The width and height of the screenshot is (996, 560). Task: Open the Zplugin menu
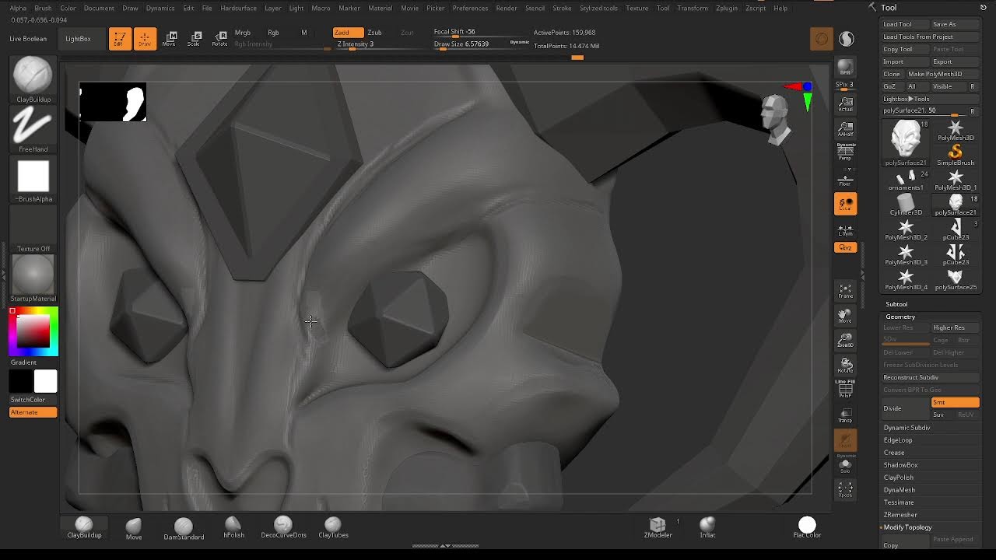pyautogui.click(x=727, y=8)
